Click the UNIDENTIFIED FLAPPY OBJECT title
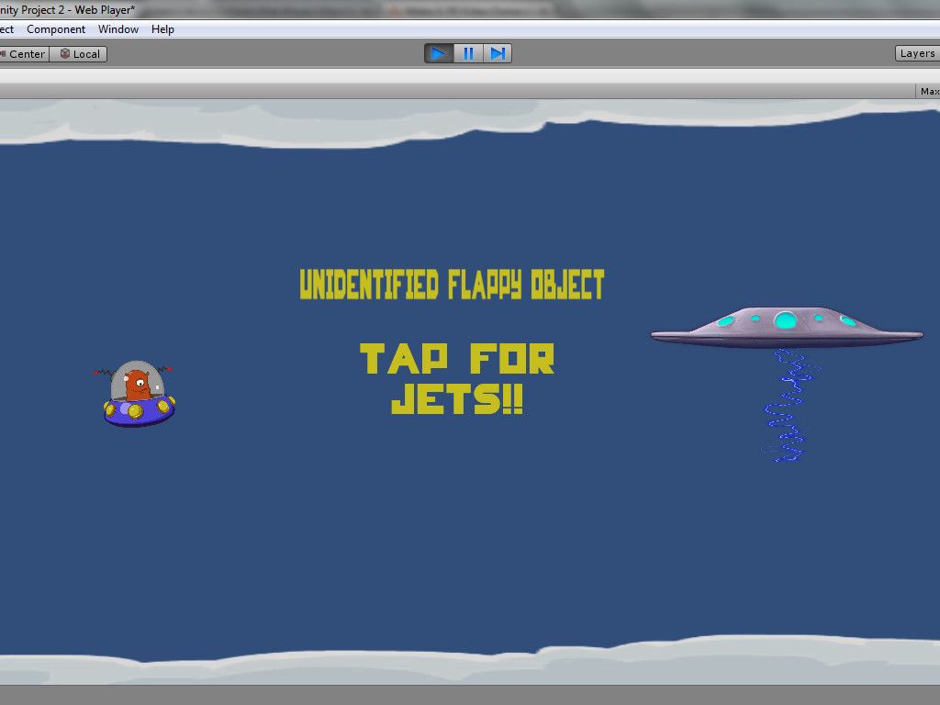Screen dimensions: 940x705 pyautogui.click(x=452, y=285)
